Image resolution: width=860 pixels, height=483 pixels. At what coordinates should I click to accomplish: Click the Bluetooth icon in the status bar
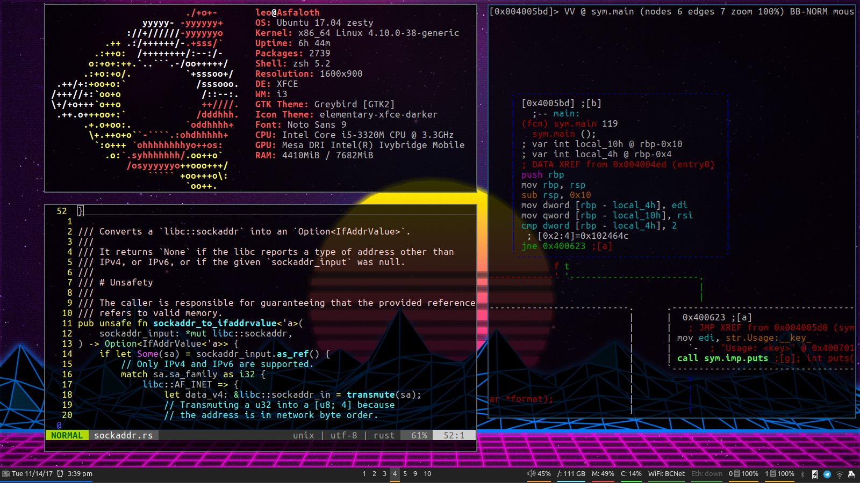tap(803, 474)
